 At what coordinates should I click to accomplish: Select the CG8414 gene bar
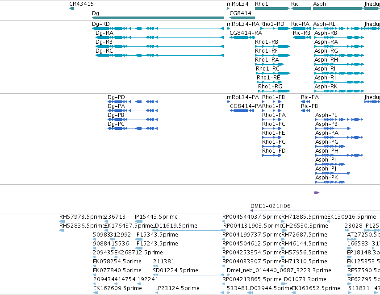click(242, 18)
